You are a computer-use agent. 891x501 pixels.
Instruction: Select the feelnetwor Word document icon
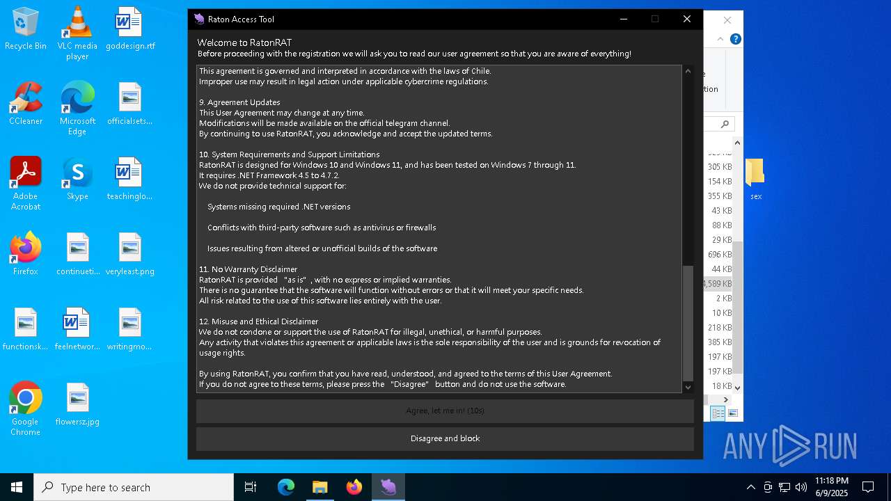pos(77,330)
